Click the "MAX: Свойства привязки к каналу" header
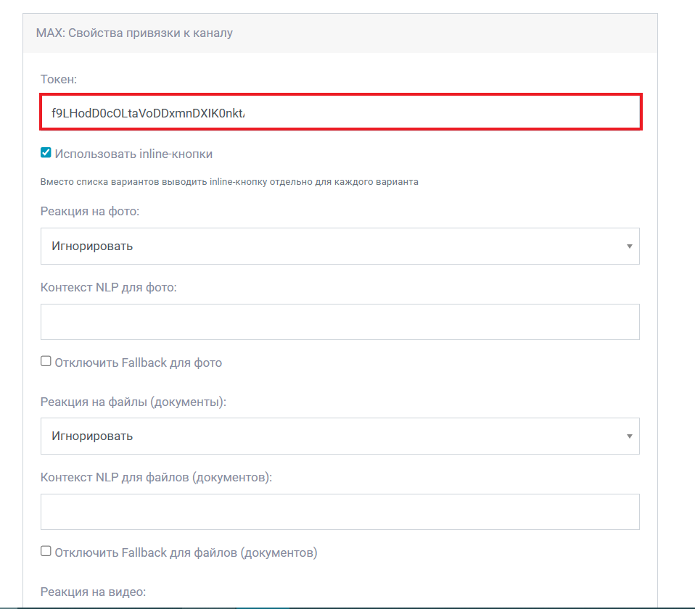The image size is (695, 609). pyautogui.click(x=134, y=33)
